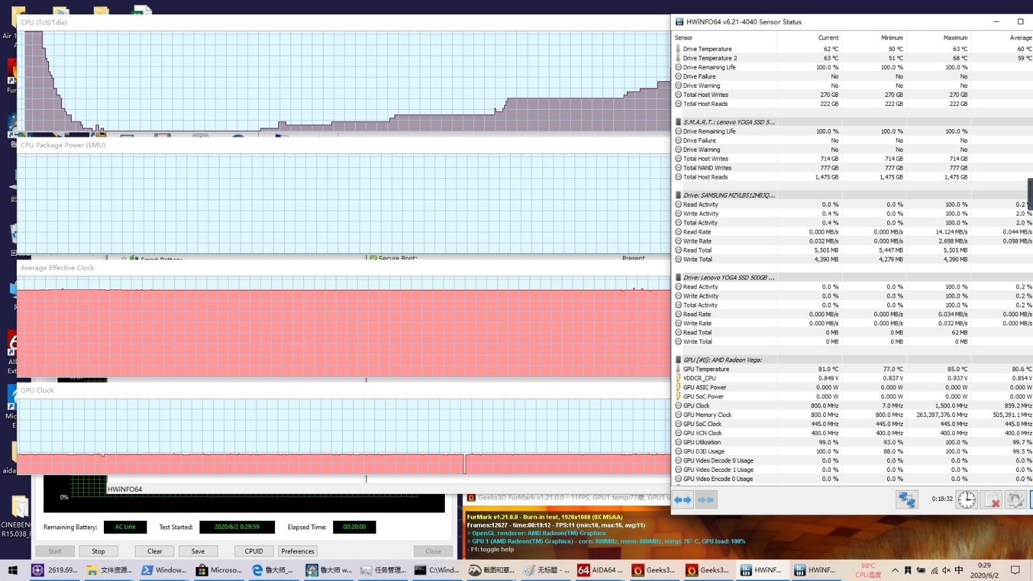Click the greyed-out Start button in AIDA64

coord(55,551)
